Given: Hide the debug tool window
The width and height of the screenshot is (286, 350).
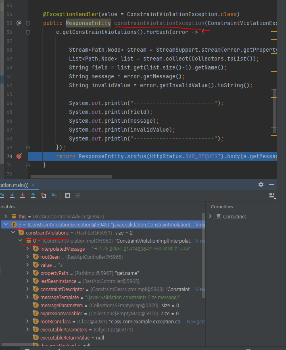Looking at the screenshot, I should point(271,184).
